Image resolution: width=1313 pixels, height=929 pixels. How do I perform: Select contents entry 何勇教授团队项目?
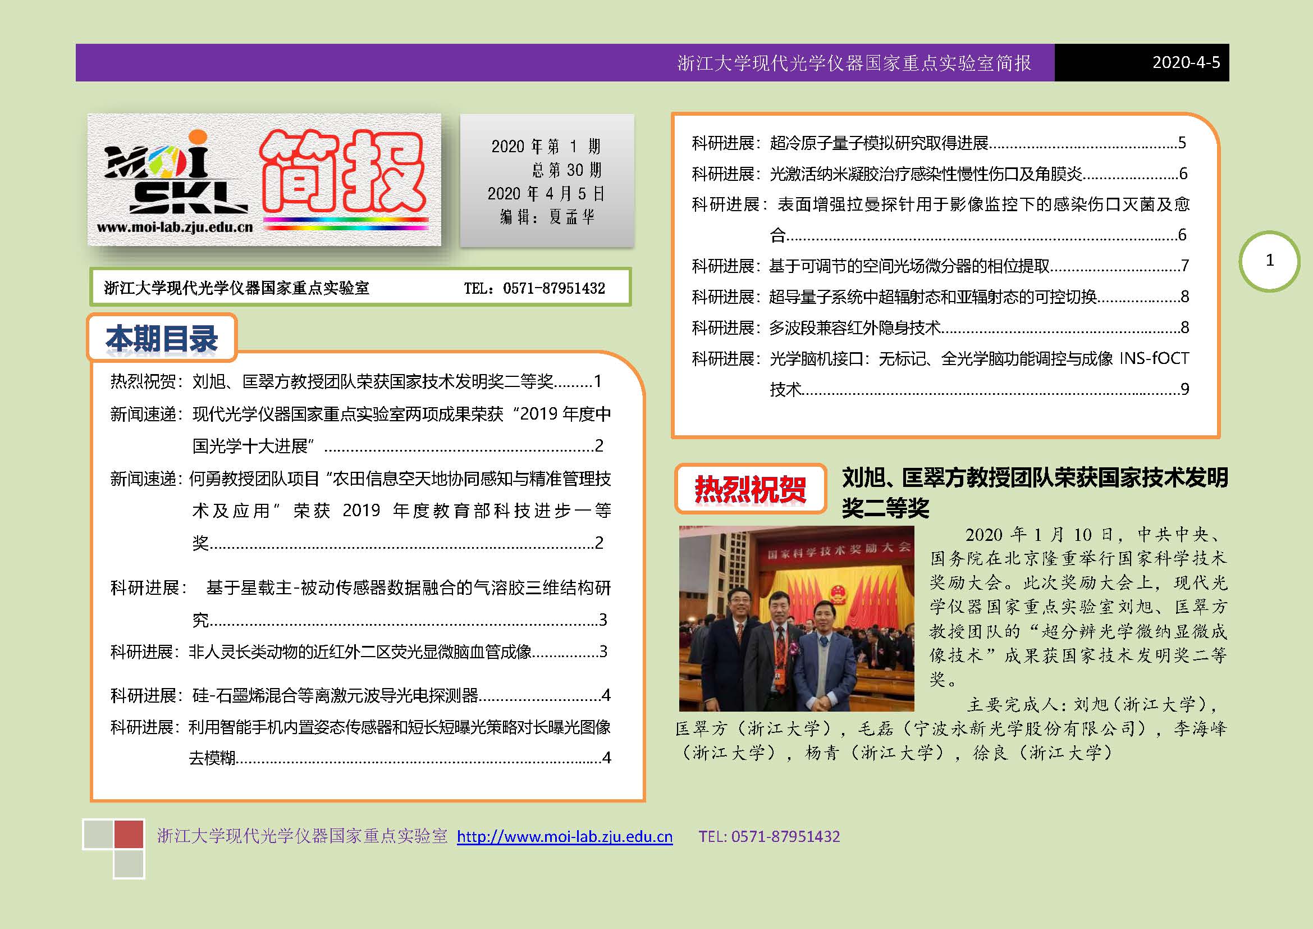click(360, 510)
